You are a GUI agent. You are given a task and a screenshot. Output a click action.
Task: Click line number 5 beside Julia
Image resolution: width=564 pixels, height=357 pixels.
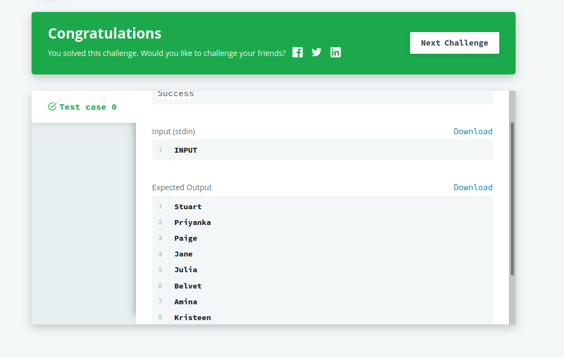point(160,270)
